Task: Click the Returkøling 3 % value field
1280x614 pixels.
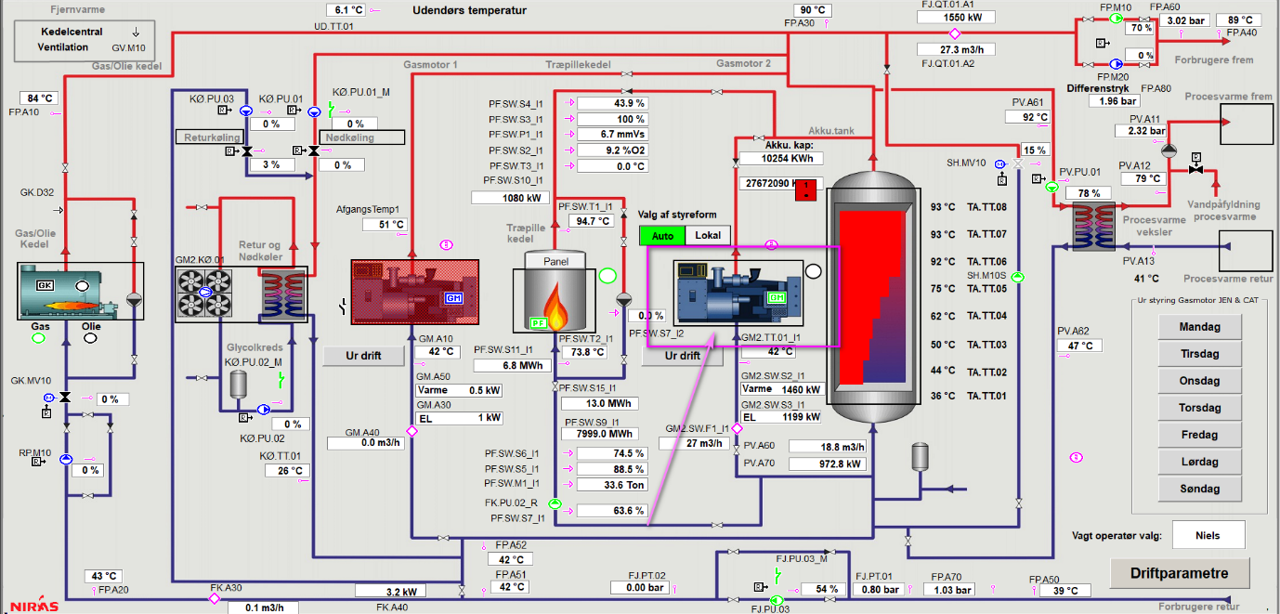Action: click(x=271, y=164)
